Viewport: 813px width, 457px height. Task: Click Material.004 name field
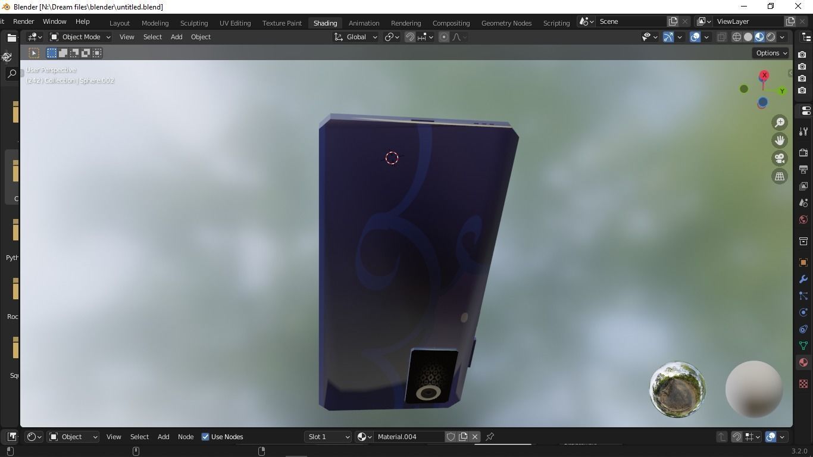tap(409, 437)
